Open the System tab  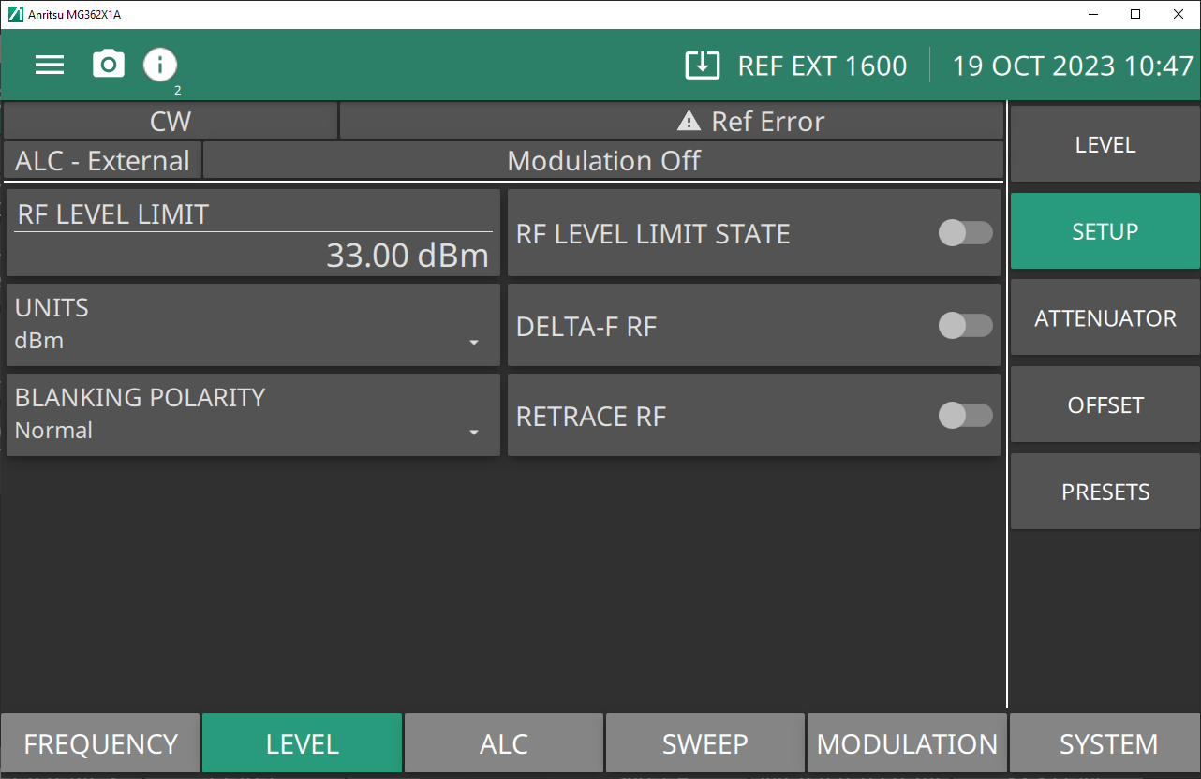[x=1108, y=744]
